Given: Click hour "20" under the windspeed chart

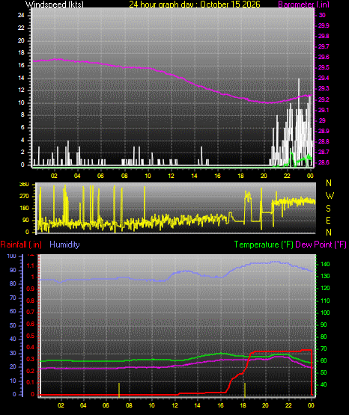Looking at the screenshot, I should tap(264, 176).
